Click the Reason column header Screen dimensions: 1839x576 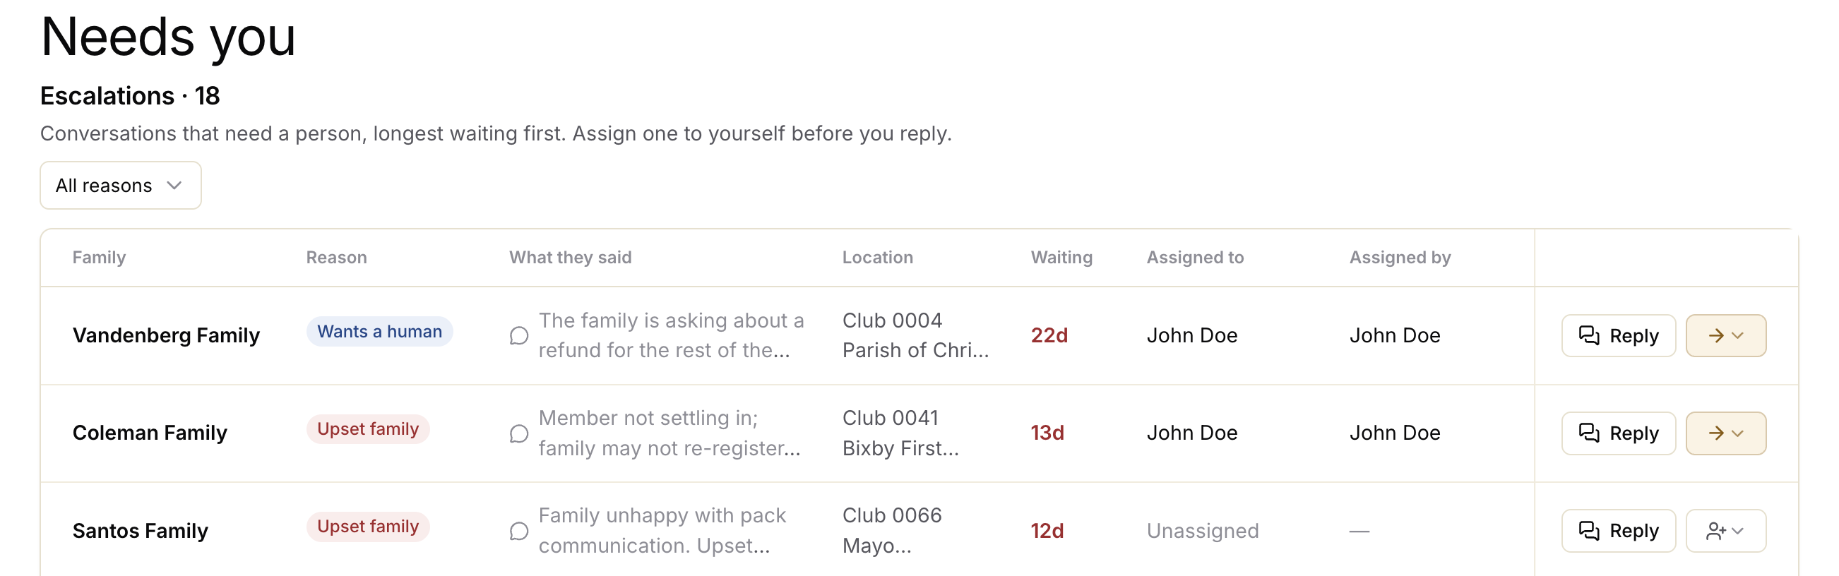point(336,258)
